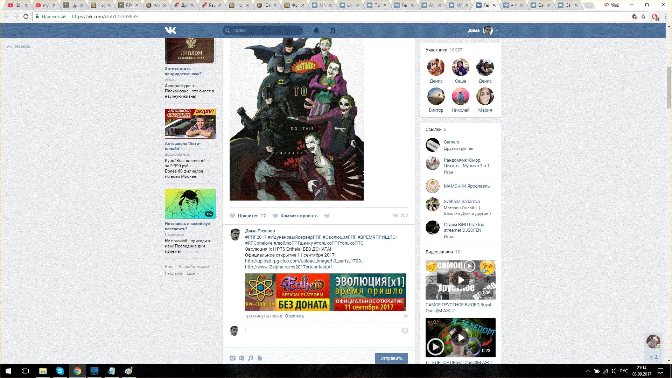
Task: Open the Gamers group link
Action: pyautogui.click(x=451, y=142)
